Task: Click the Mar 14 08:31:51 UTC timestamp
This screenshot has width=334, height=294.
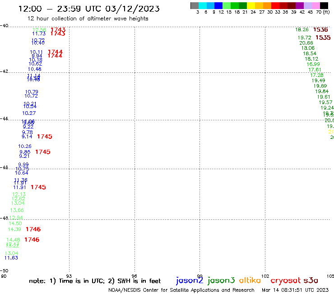Action: (295, 290)
